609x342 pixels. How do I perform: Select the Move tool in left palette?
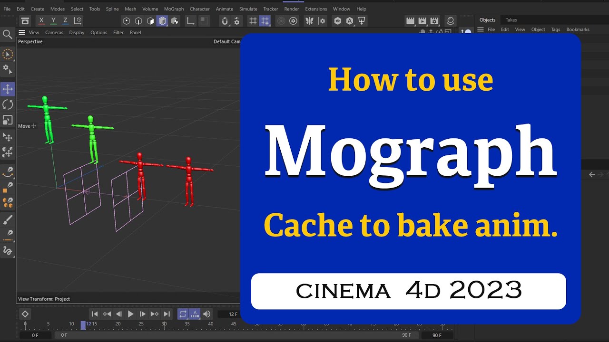[8, 89]
